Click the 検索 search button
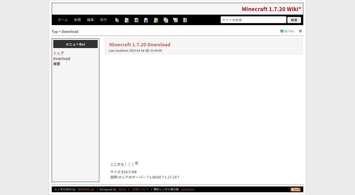Viewport: 355px width, 195px height. coord(294,20)
